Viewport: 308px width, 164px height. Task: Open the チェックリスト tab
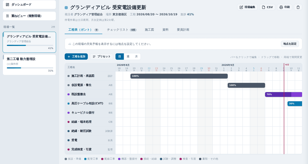(121, 30)
